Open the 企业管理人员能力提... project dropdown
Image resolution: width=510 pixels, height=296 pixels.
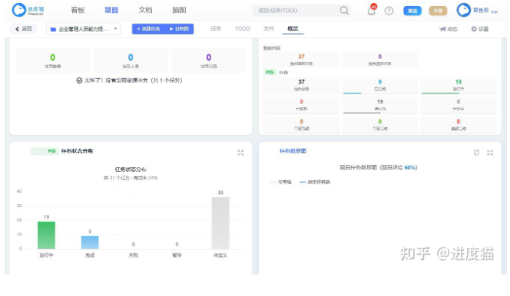84,29
